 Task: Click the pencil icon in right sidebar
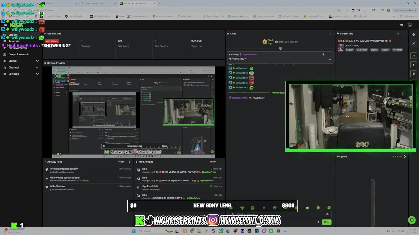pyautogui.click(x=414, y=44)
